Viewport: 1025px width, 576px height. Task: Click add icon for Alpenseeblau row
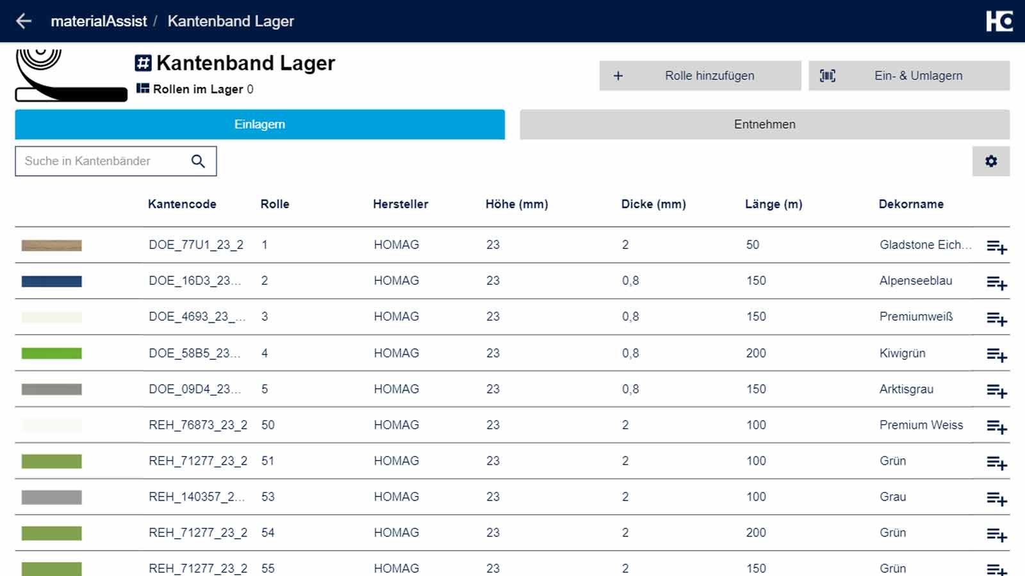pyautogui.click(x=996, y=282)
